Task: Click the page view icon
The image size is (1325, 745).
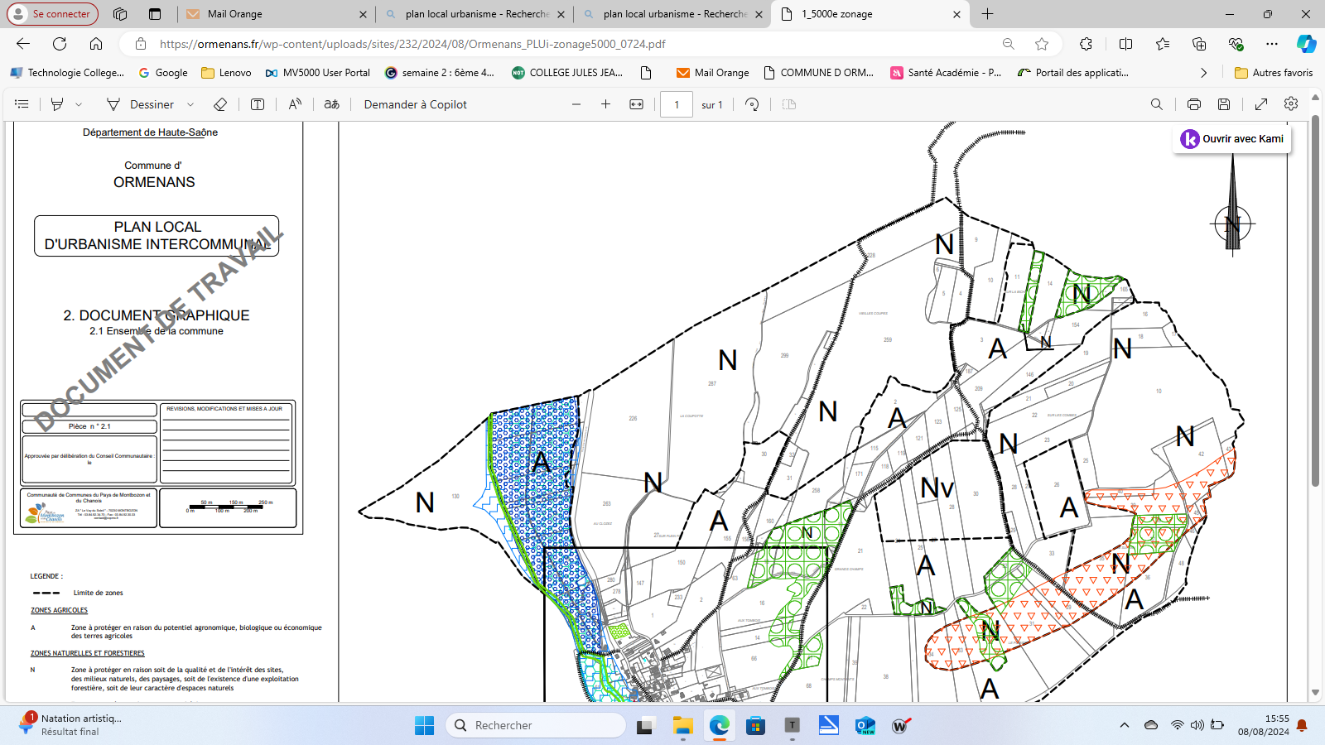Action: tap(789, 104)
